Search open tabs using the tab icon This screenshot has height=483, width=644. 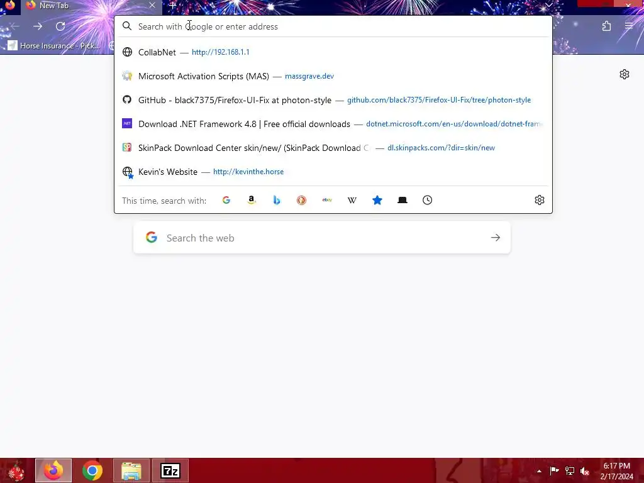[402, 200]
